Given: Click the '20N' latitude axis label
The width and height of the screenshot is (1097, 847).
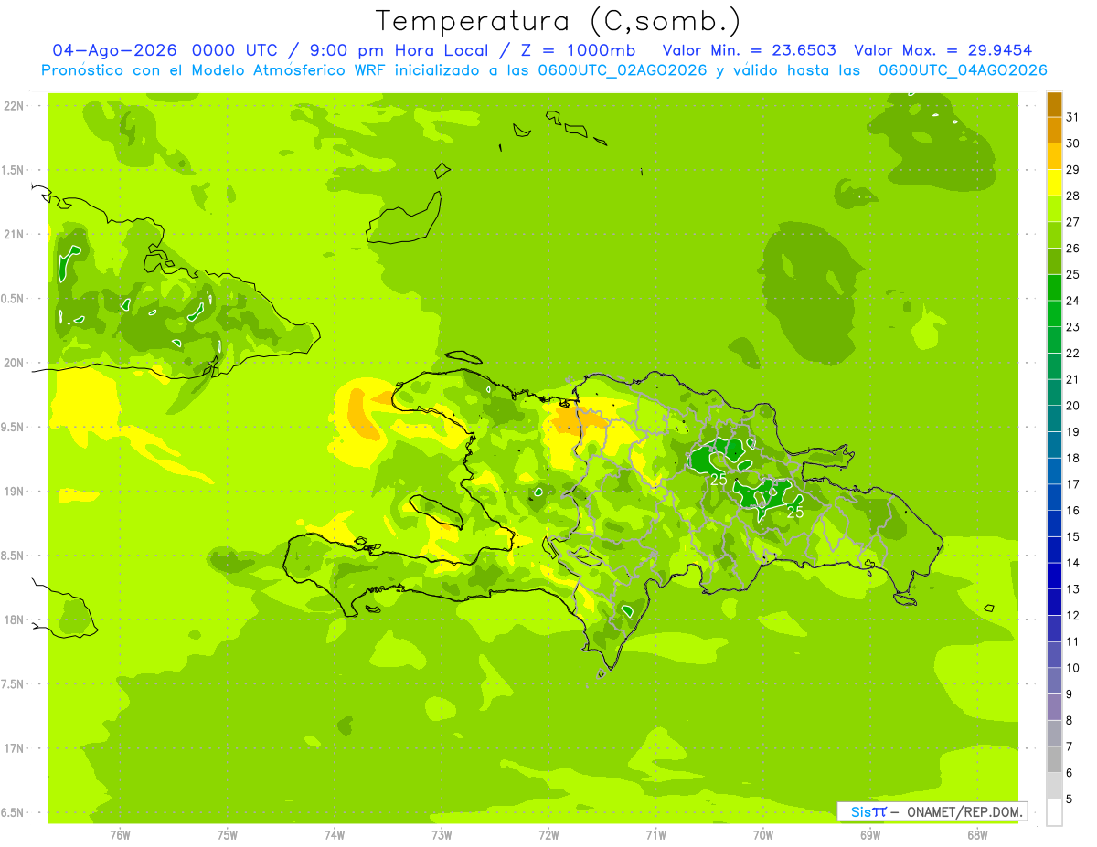Looking at the screenshot, I should point(13,363).
